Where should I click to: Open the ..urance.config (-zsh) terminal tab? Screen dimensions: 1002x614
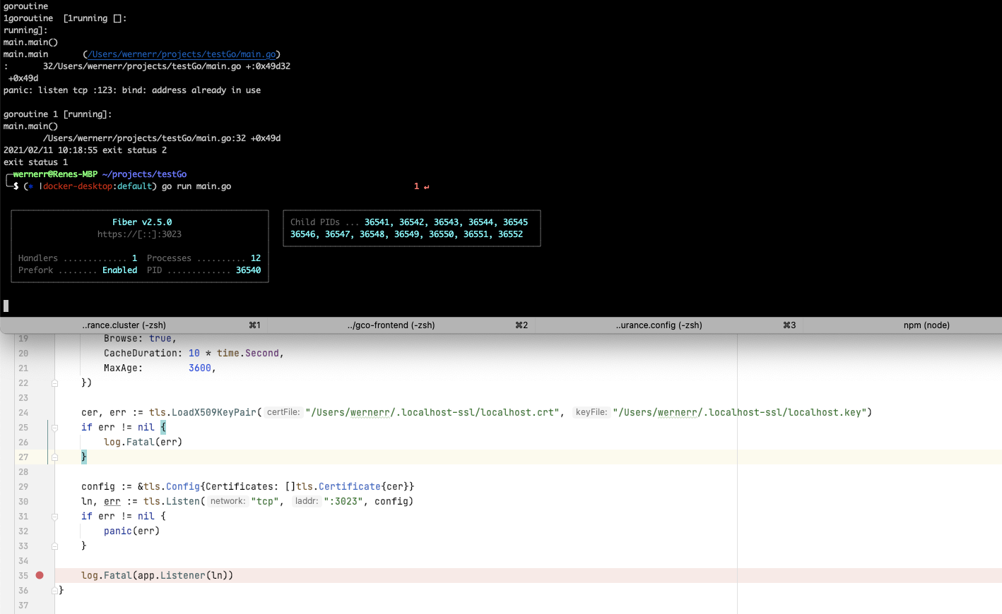click(659, 325)
